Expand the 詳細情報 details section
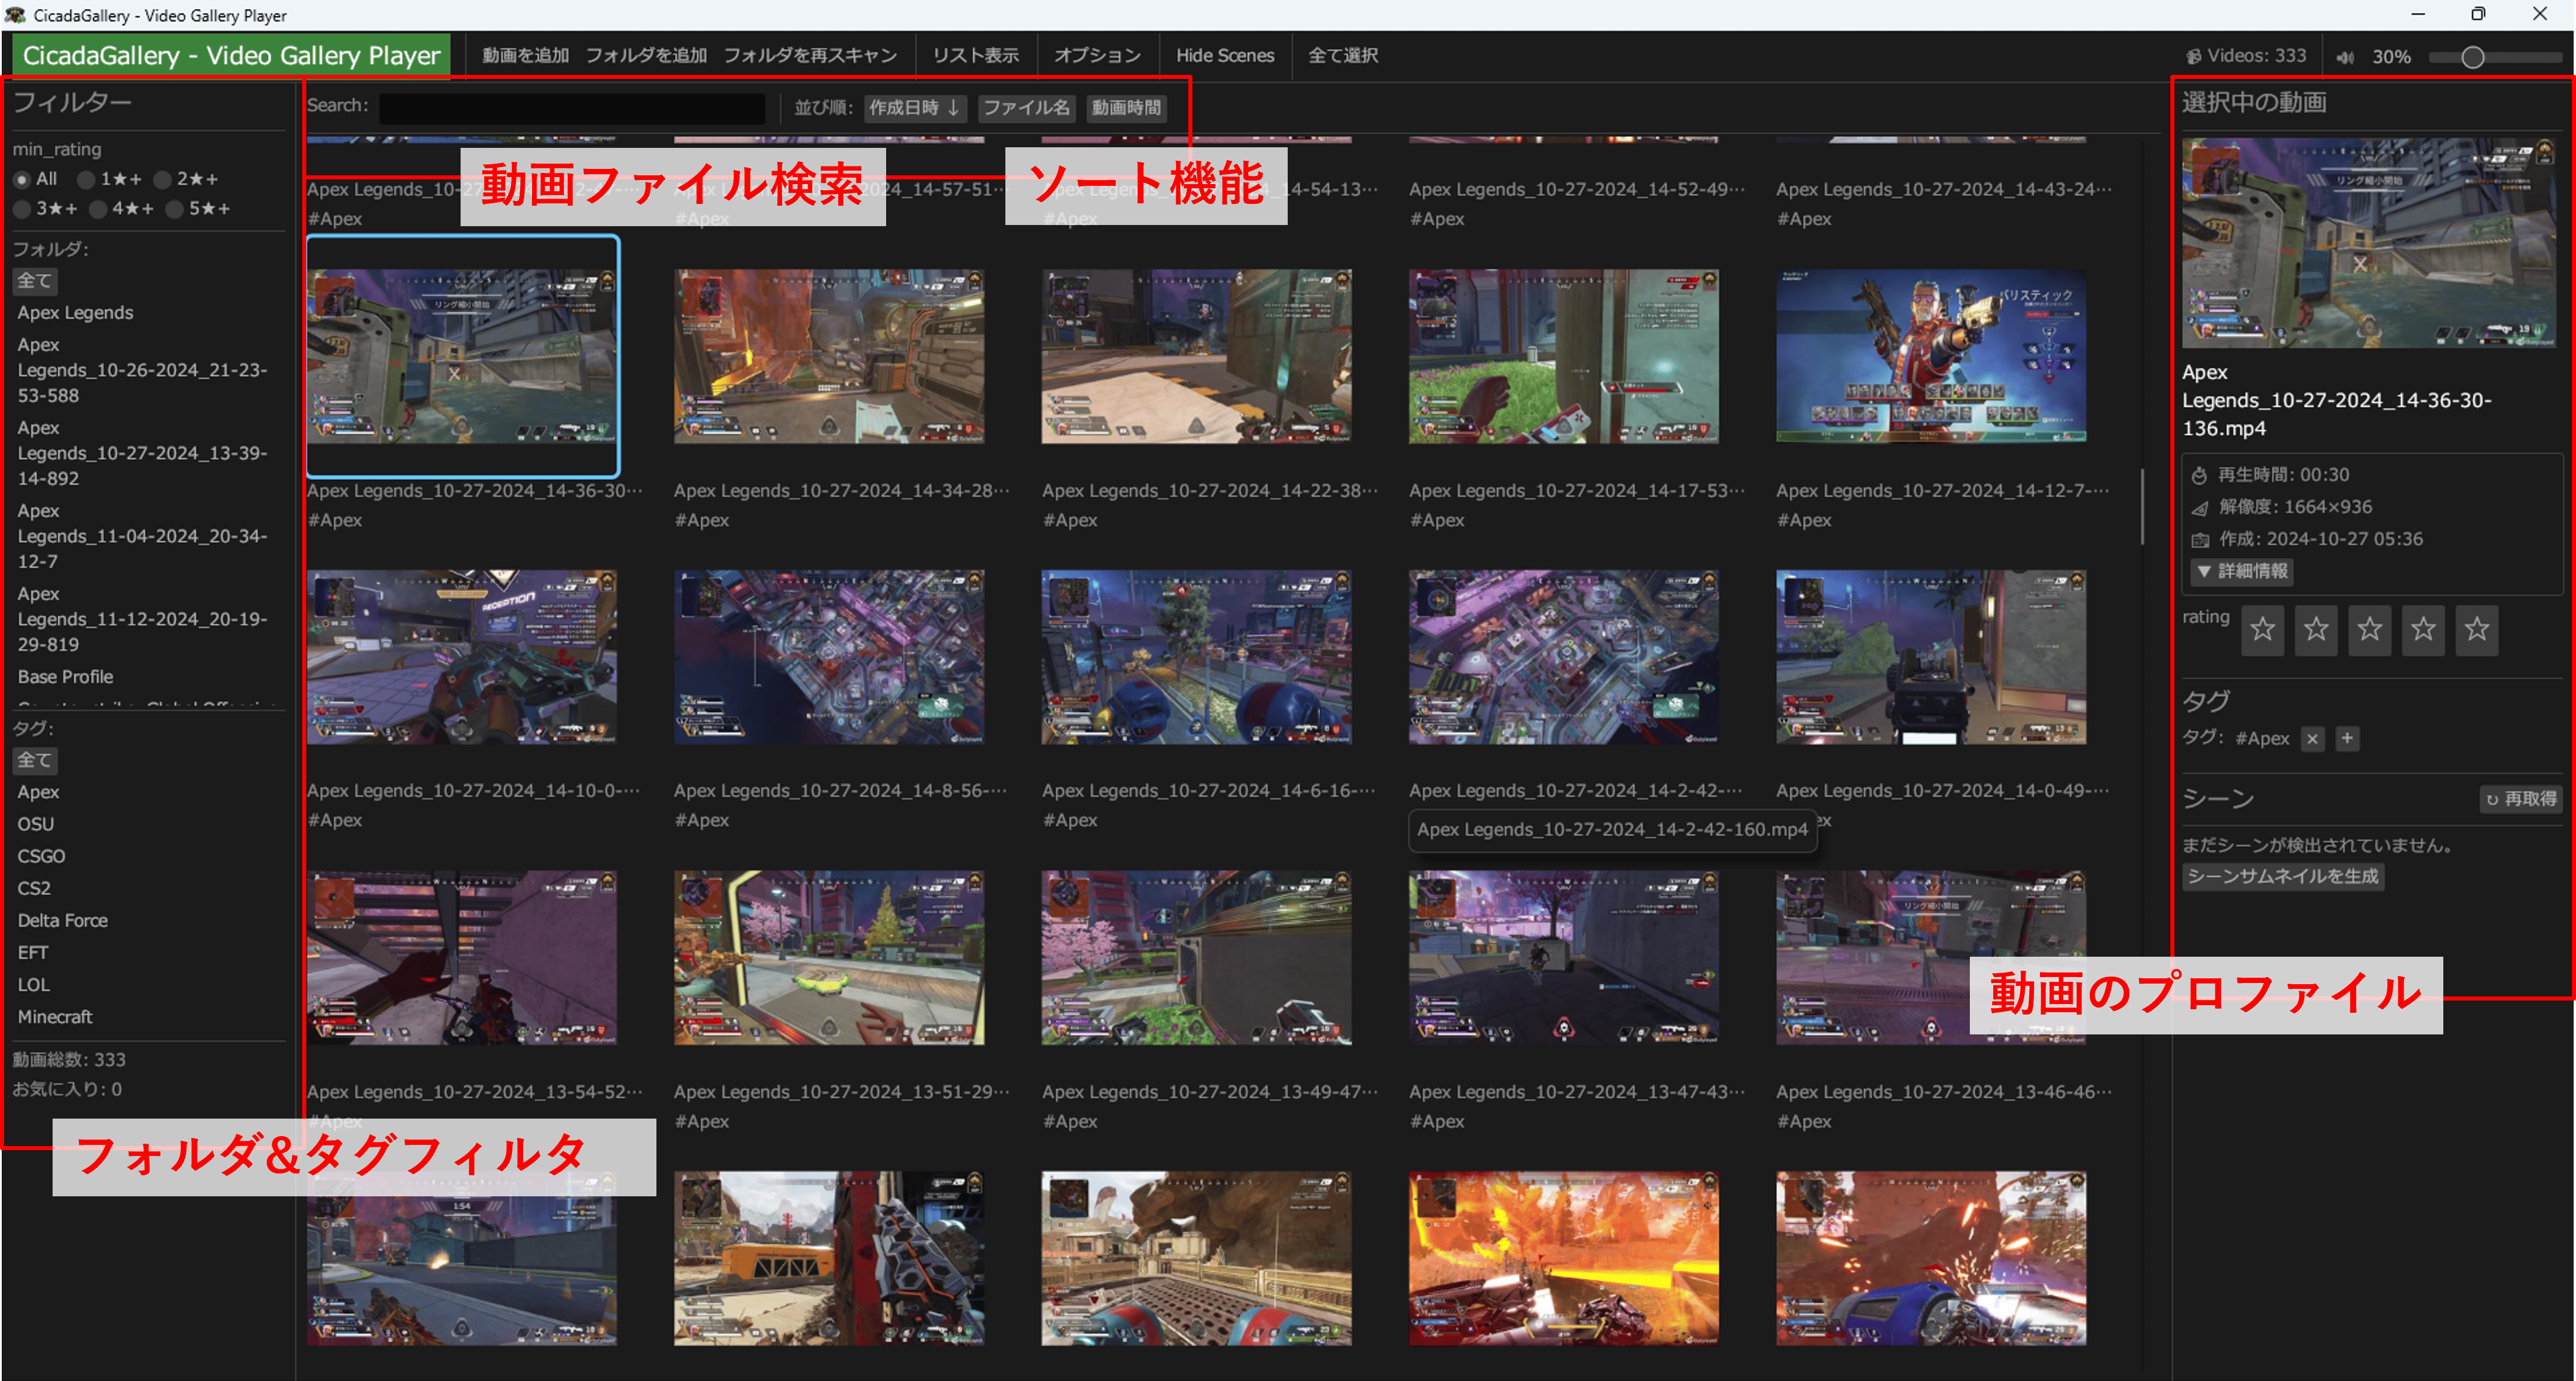The image size is (2576, 1381). pyautogui.click(x=2242, y=571)
